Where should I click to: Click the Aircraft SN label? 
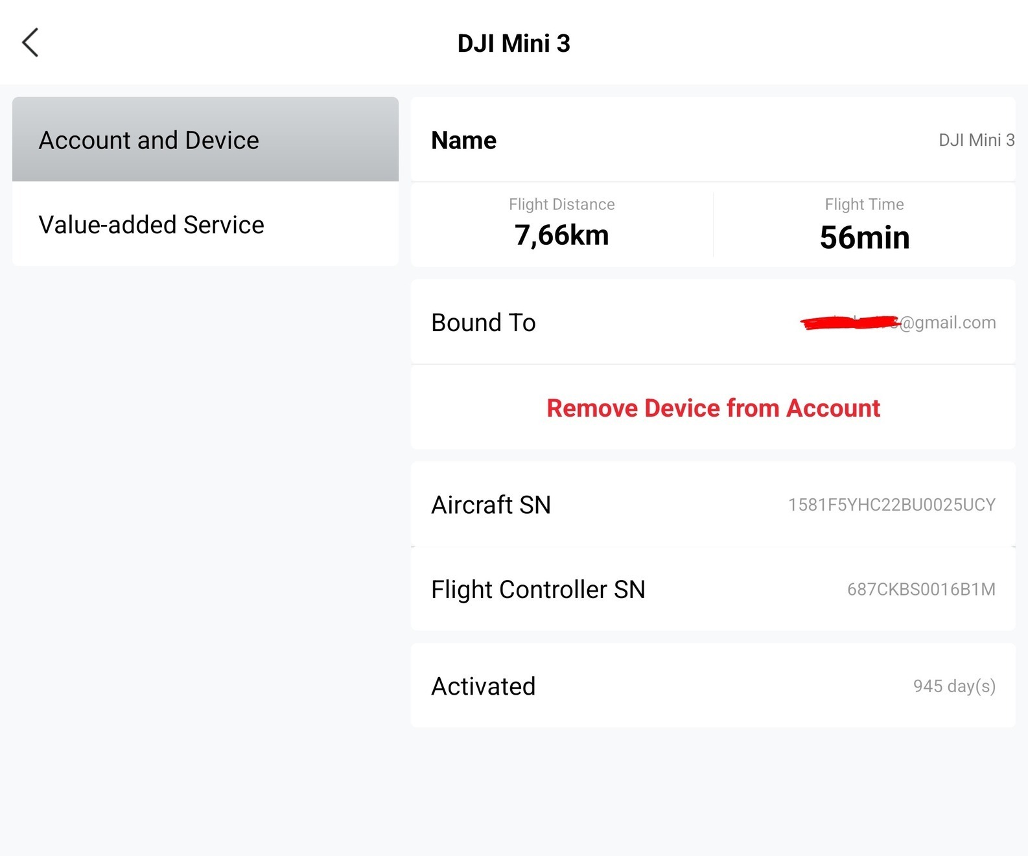[x=491, y=505]
